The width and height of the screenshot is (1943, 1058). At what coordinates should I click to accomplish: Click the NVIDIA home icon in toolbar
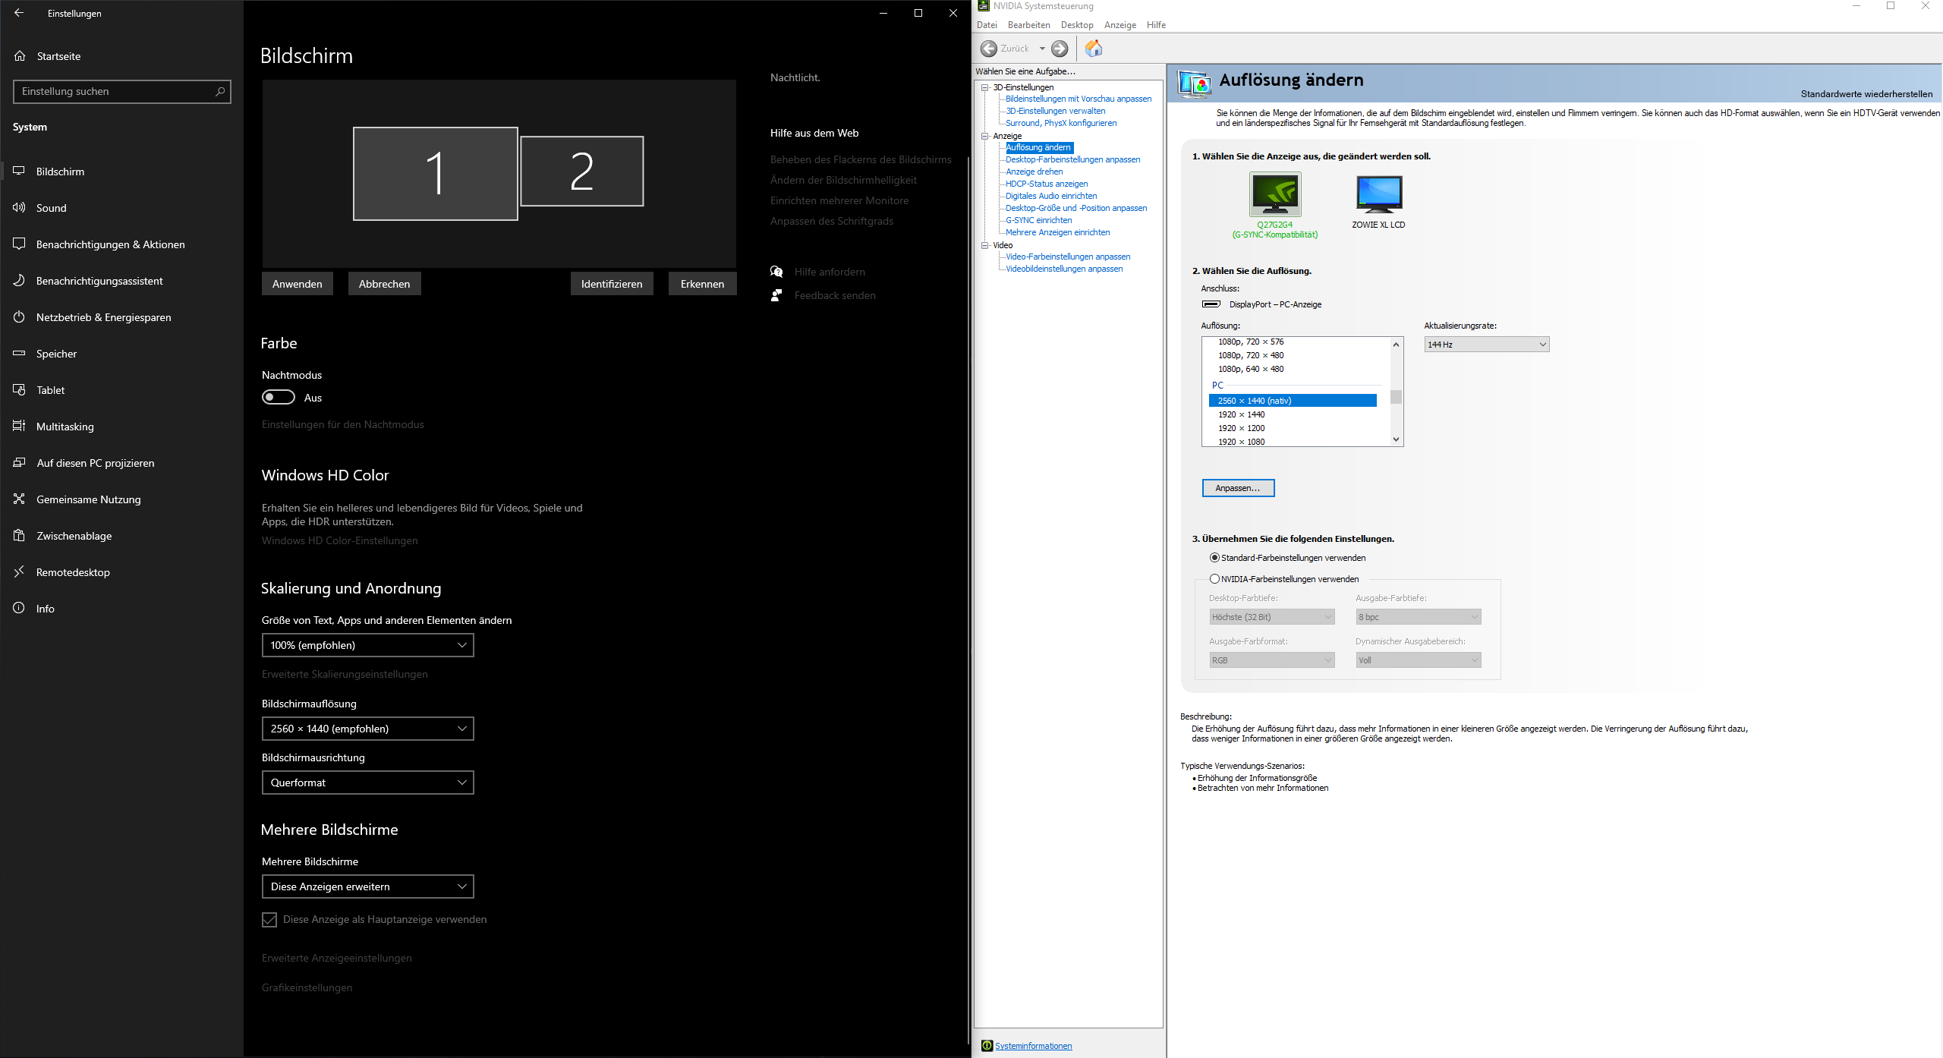coord(1093,49)
